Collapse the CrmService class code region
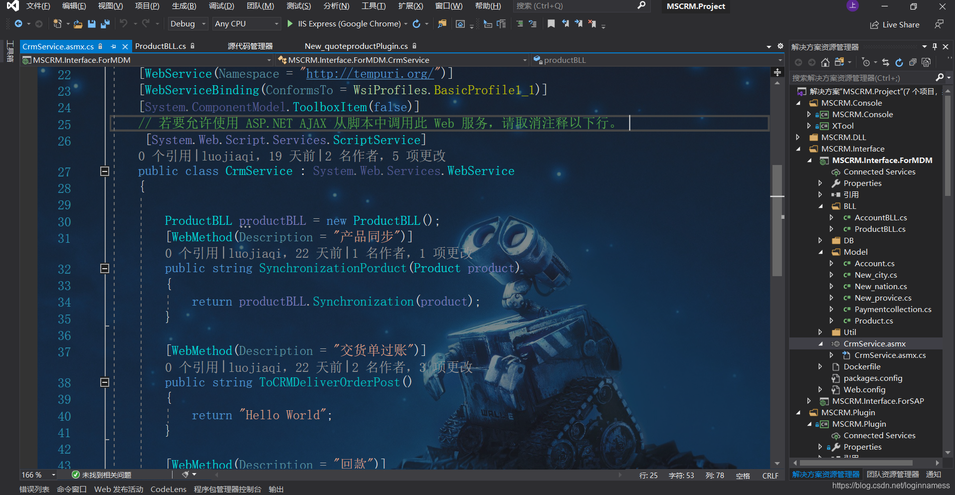The width and height of the screenshot is (955, 495). click(105, 171)
